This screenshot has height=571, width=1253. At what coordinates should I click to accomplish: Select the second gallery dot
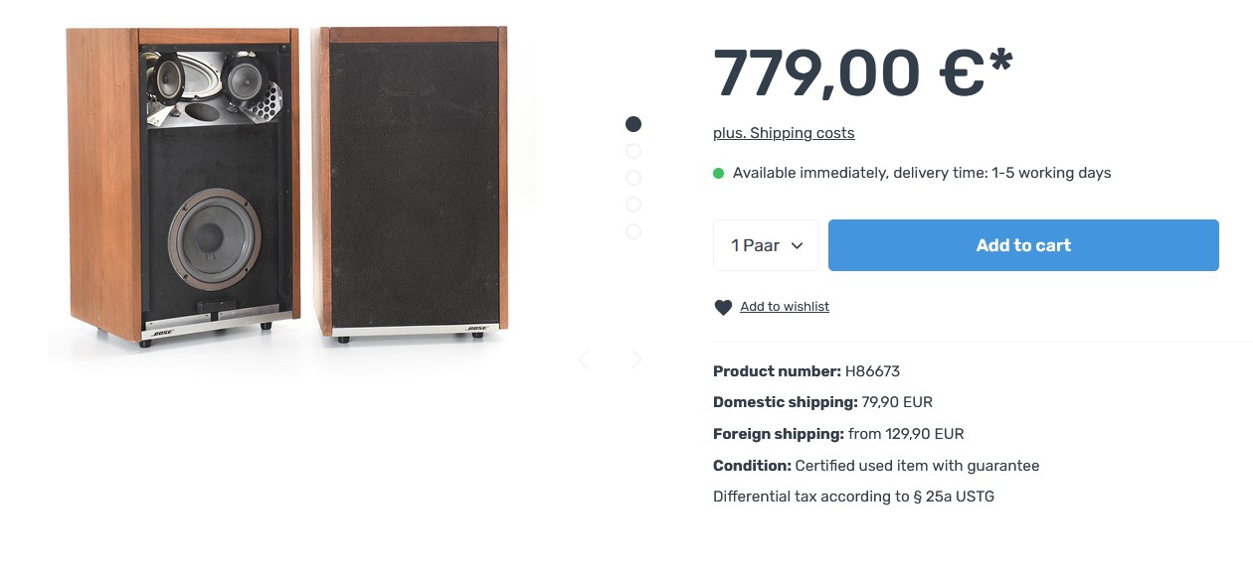coord(633,151)
